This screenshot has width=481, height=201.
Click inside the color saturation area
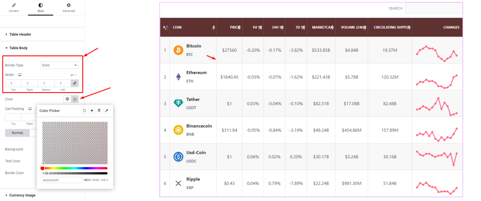click(x=75, y=143)
